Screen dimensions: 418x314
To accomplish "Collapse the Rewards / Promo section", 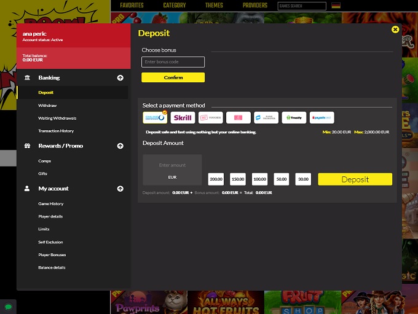I will click(x=120, y=146).
